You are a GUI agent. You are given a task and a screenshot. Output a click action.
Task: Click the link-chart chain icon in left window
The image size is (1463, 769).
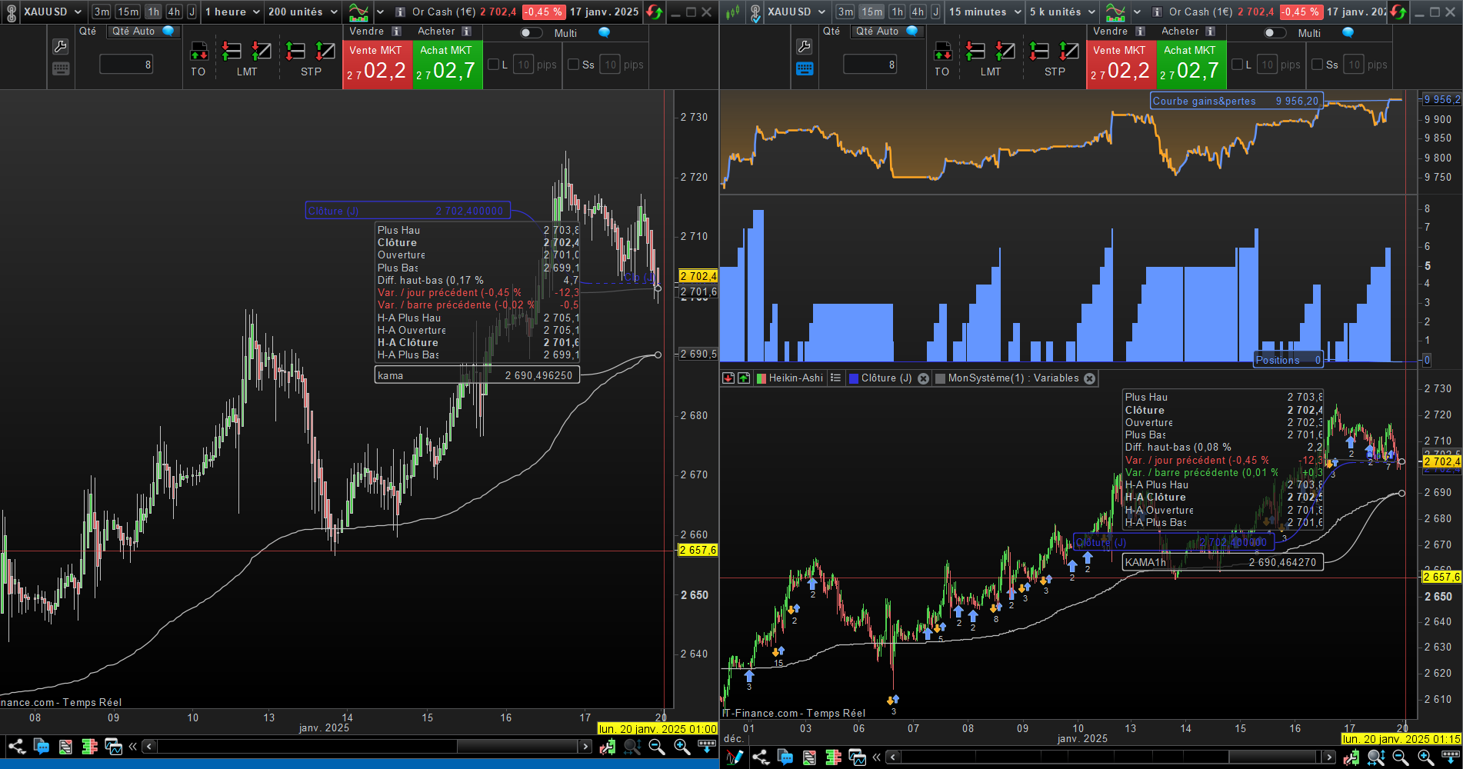(11, 12)
